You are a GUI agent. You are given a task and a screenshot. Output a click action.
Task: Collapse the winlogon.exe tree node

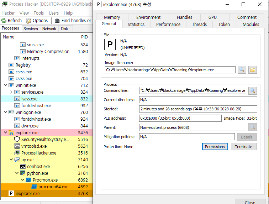click(x=5, y=112)
